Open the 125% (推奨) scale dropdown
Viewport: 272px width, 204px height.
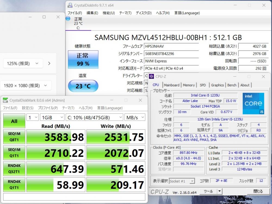(23, 64)
